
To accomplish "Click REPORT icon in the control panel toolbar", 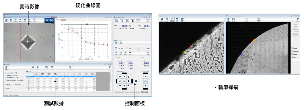I will coord(127,20).
